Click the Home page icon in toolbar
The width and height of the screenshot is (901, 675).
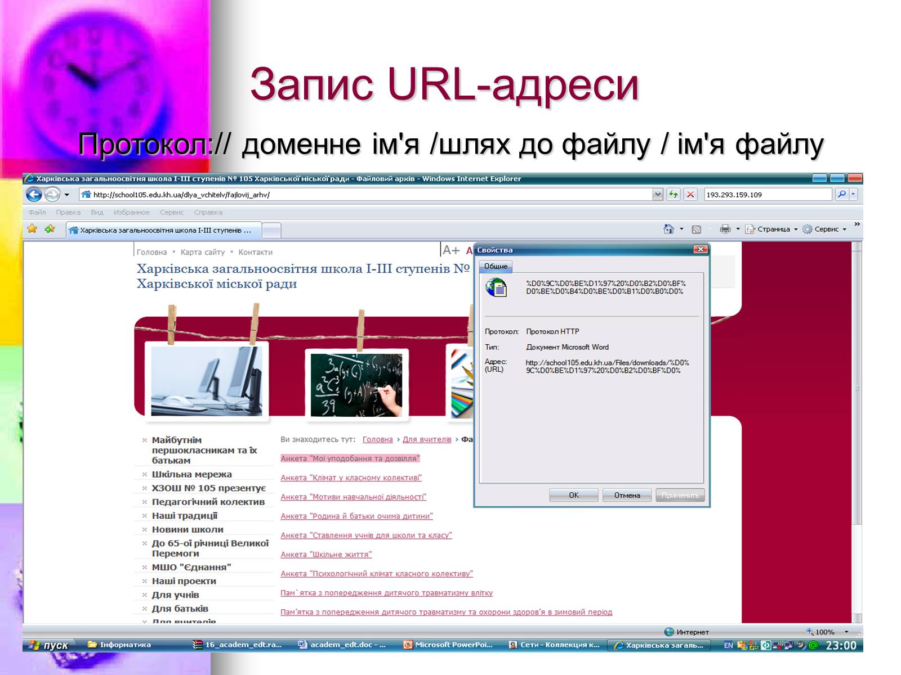668,229
